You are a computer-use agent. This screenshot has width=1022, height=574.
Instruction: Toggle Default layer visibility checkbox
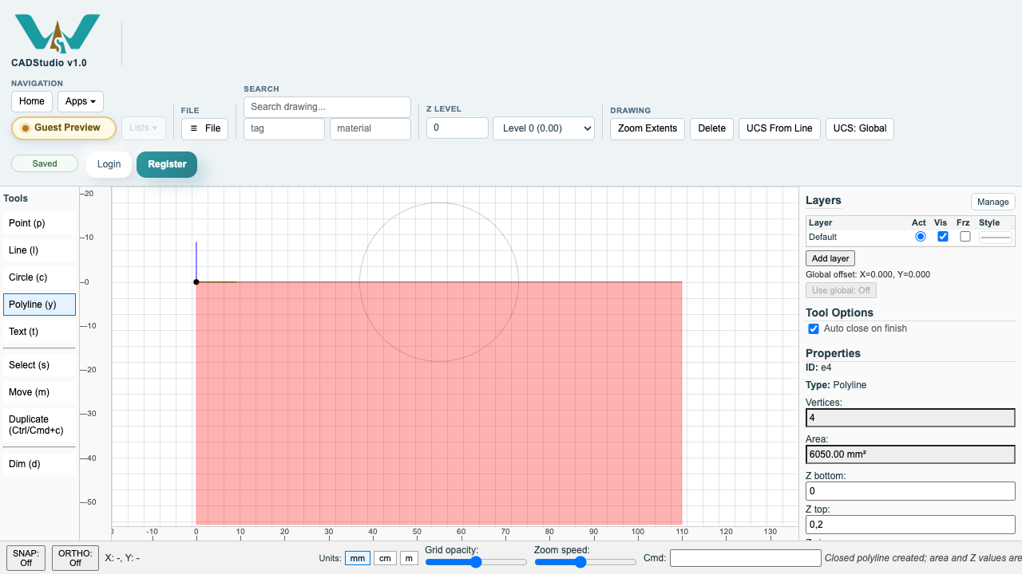(943, 237)
